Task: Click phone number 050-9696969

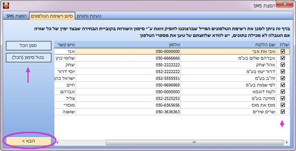Action: click(x=168, y=85)
